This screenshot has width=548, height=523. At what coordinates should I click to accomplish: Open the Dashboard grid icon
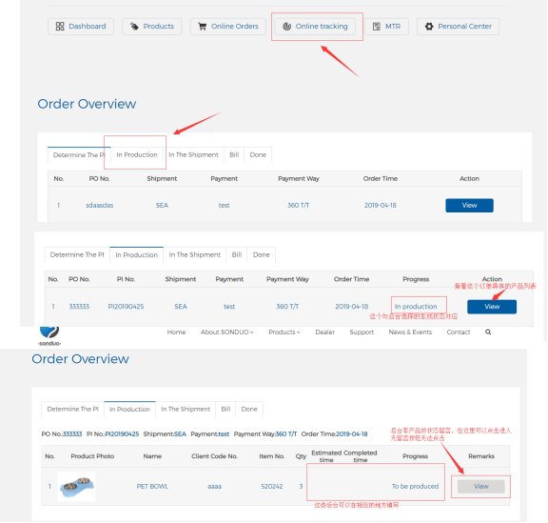click(60, 27)
